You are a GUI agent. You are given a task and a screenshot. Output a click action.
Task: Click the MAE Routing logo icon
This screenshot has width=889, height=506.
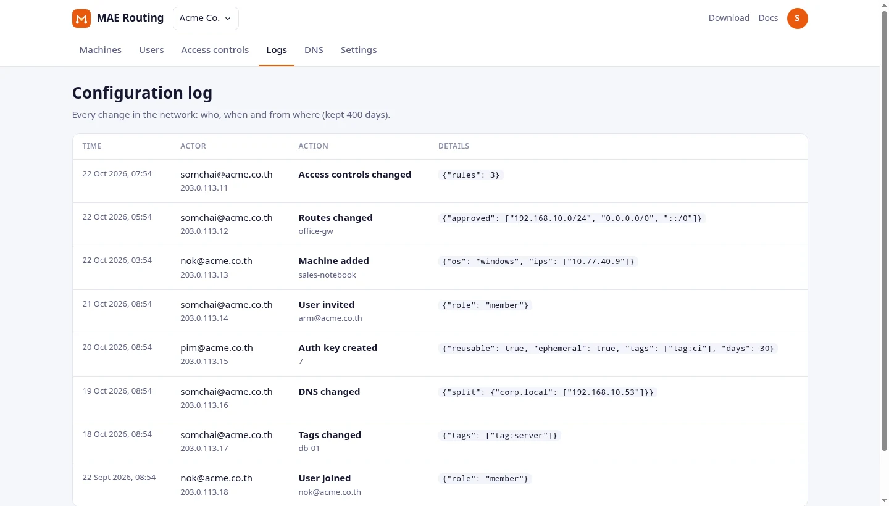(81, 19)
